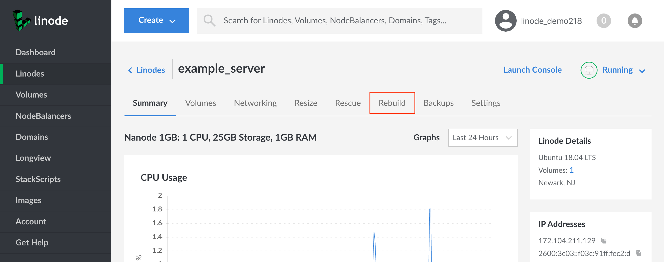Click the green server status icon

(x=589, y=70)
